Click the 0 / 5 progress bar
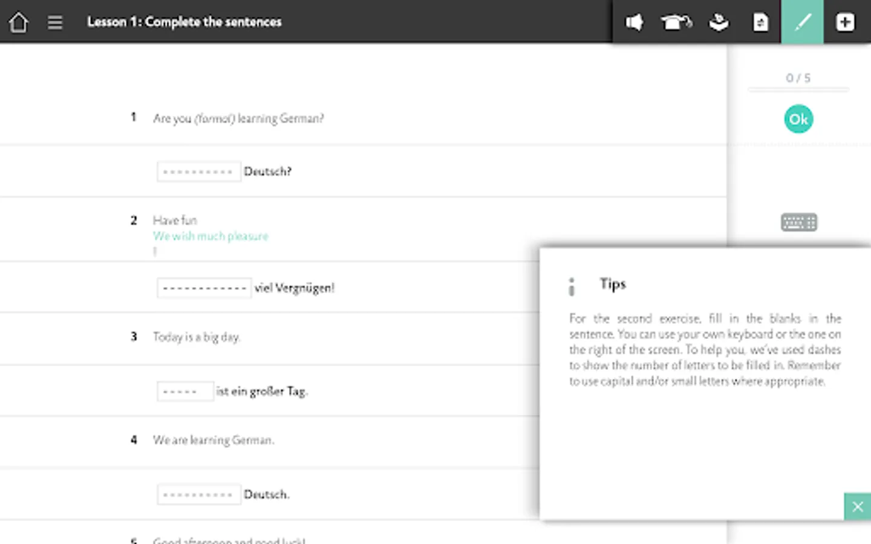871x544 pixels. (798, 89)
